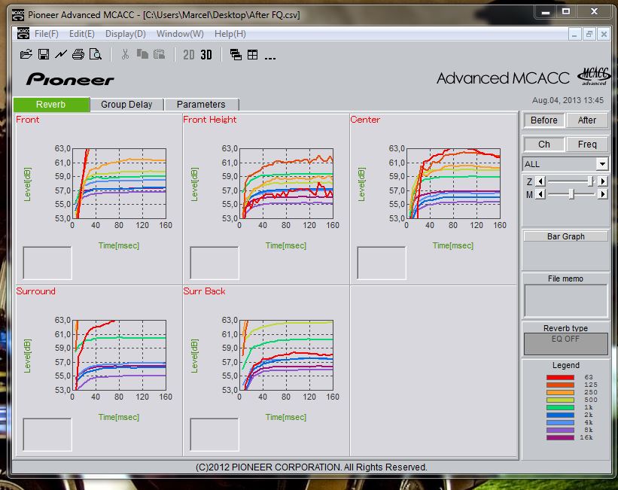The width and height of the screenshot is (618, 490).
Task: Open the Parameters tab
Action: [x=201, y=105]
